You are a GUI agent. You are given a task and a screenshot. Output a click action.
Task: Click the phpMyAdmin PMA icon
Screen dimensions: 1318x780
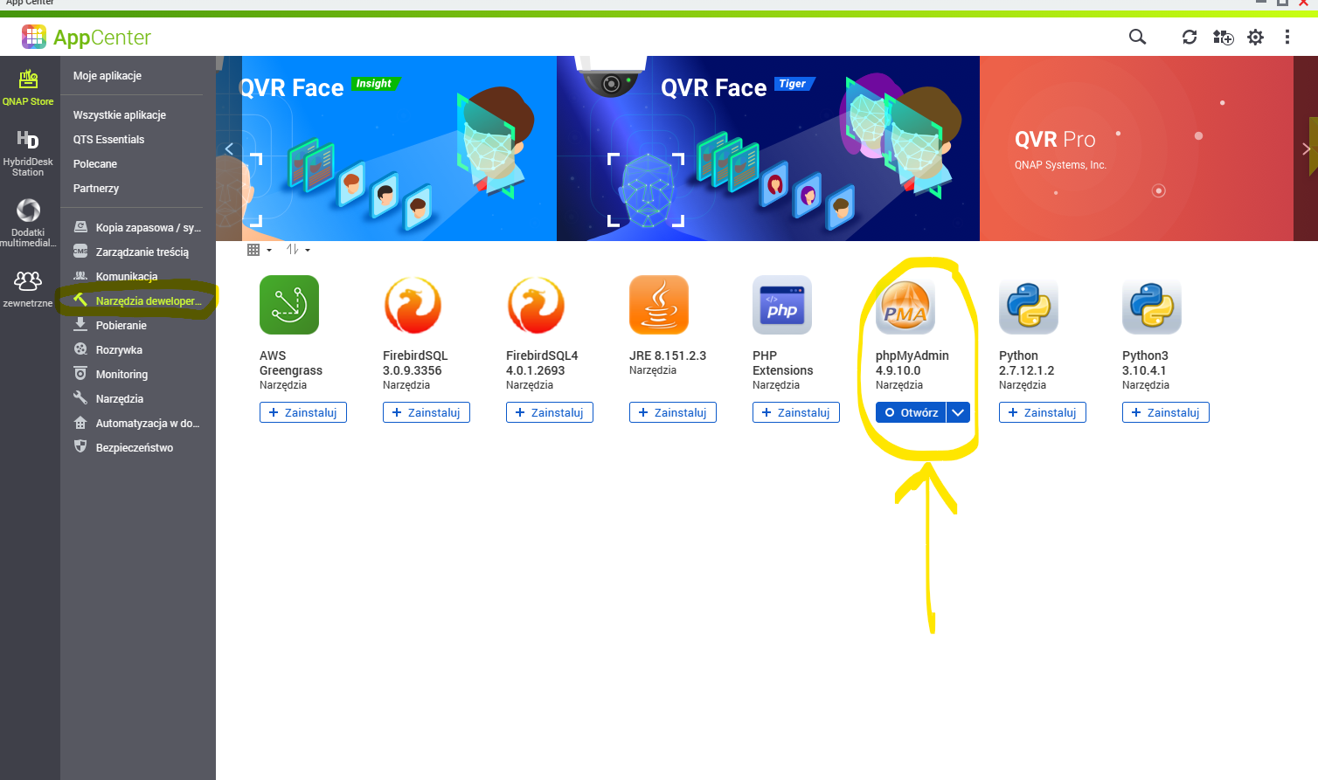[x=905, y=305]
